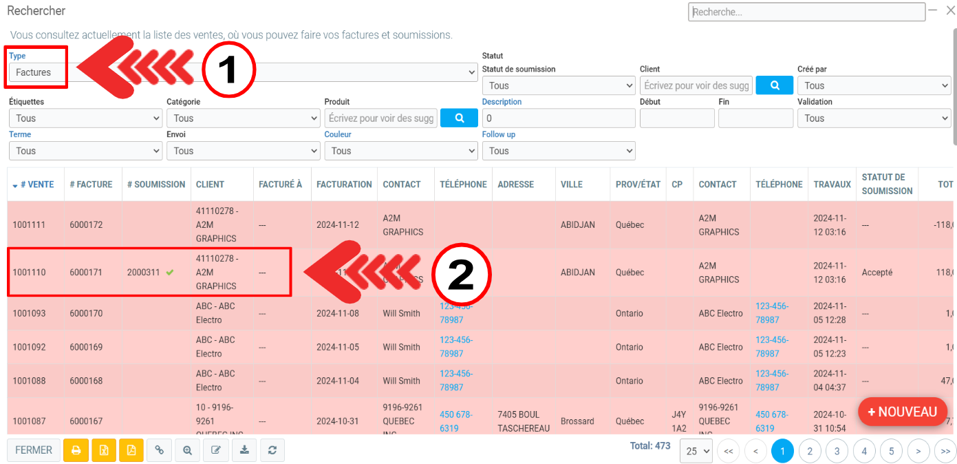Go to page 3 of results
The image size is (957, 464).
(837, 452)
